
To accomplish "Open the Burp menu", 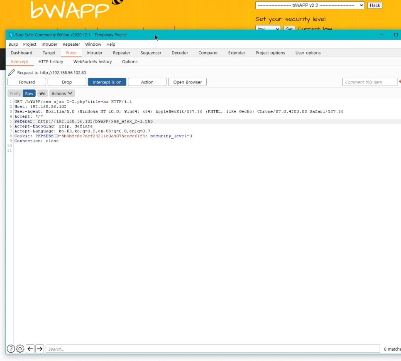I will tap(13, 44).
